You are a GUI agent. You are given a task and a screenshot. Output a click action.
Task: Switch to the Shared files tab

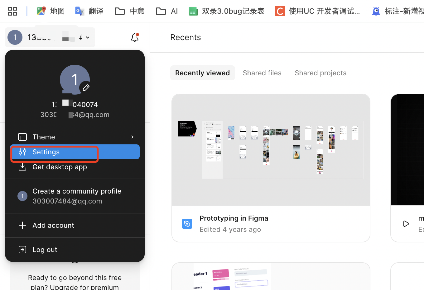262,73
